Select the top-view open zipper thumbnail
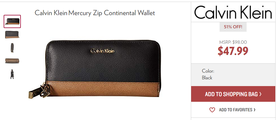 click(12, 61)
